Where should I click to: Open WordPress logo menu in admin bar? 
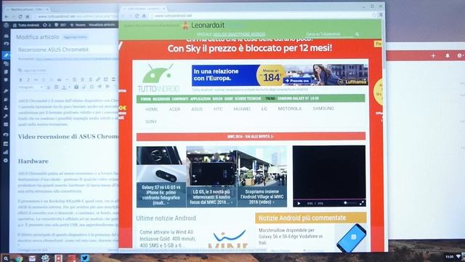pyautogui.click(x=6, y=25)
